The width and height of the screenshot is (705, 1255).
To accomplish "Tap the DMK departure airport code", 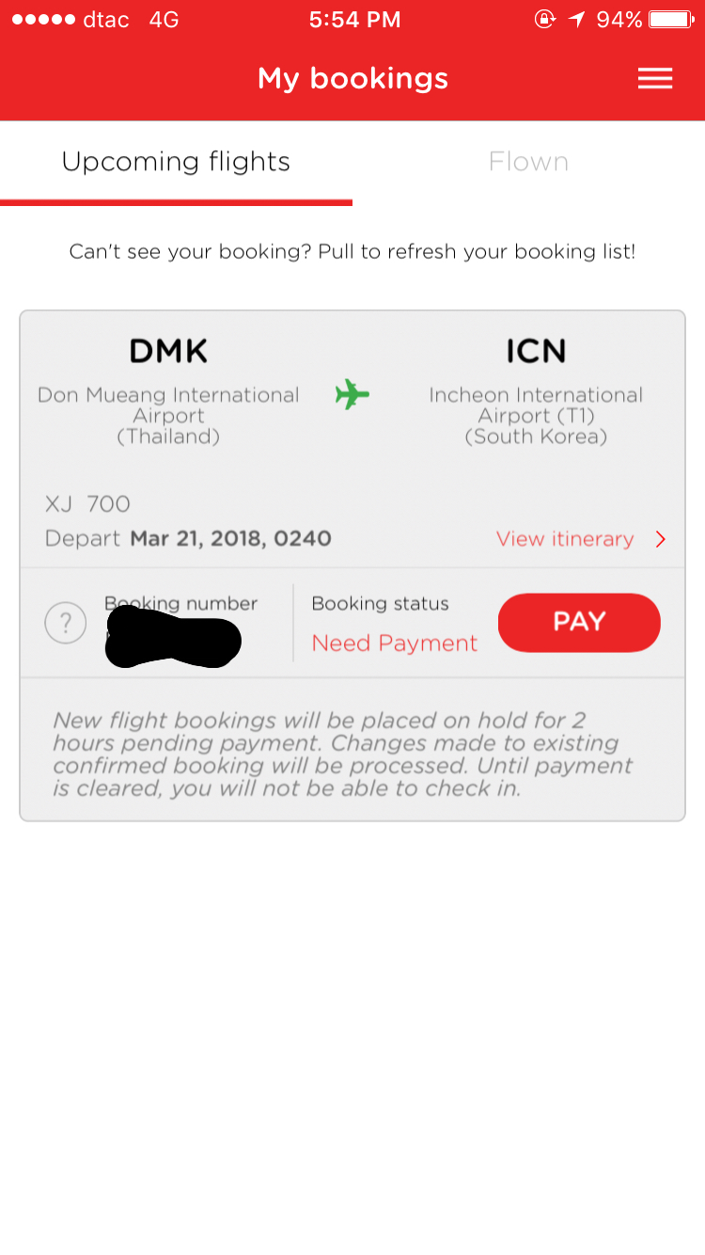I will (168, 352).
